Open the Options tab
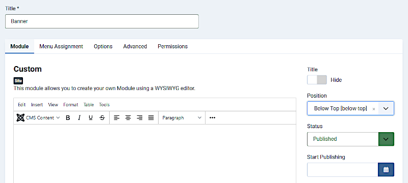The height and width of the screenshot is (183, 408). (103, 46)
